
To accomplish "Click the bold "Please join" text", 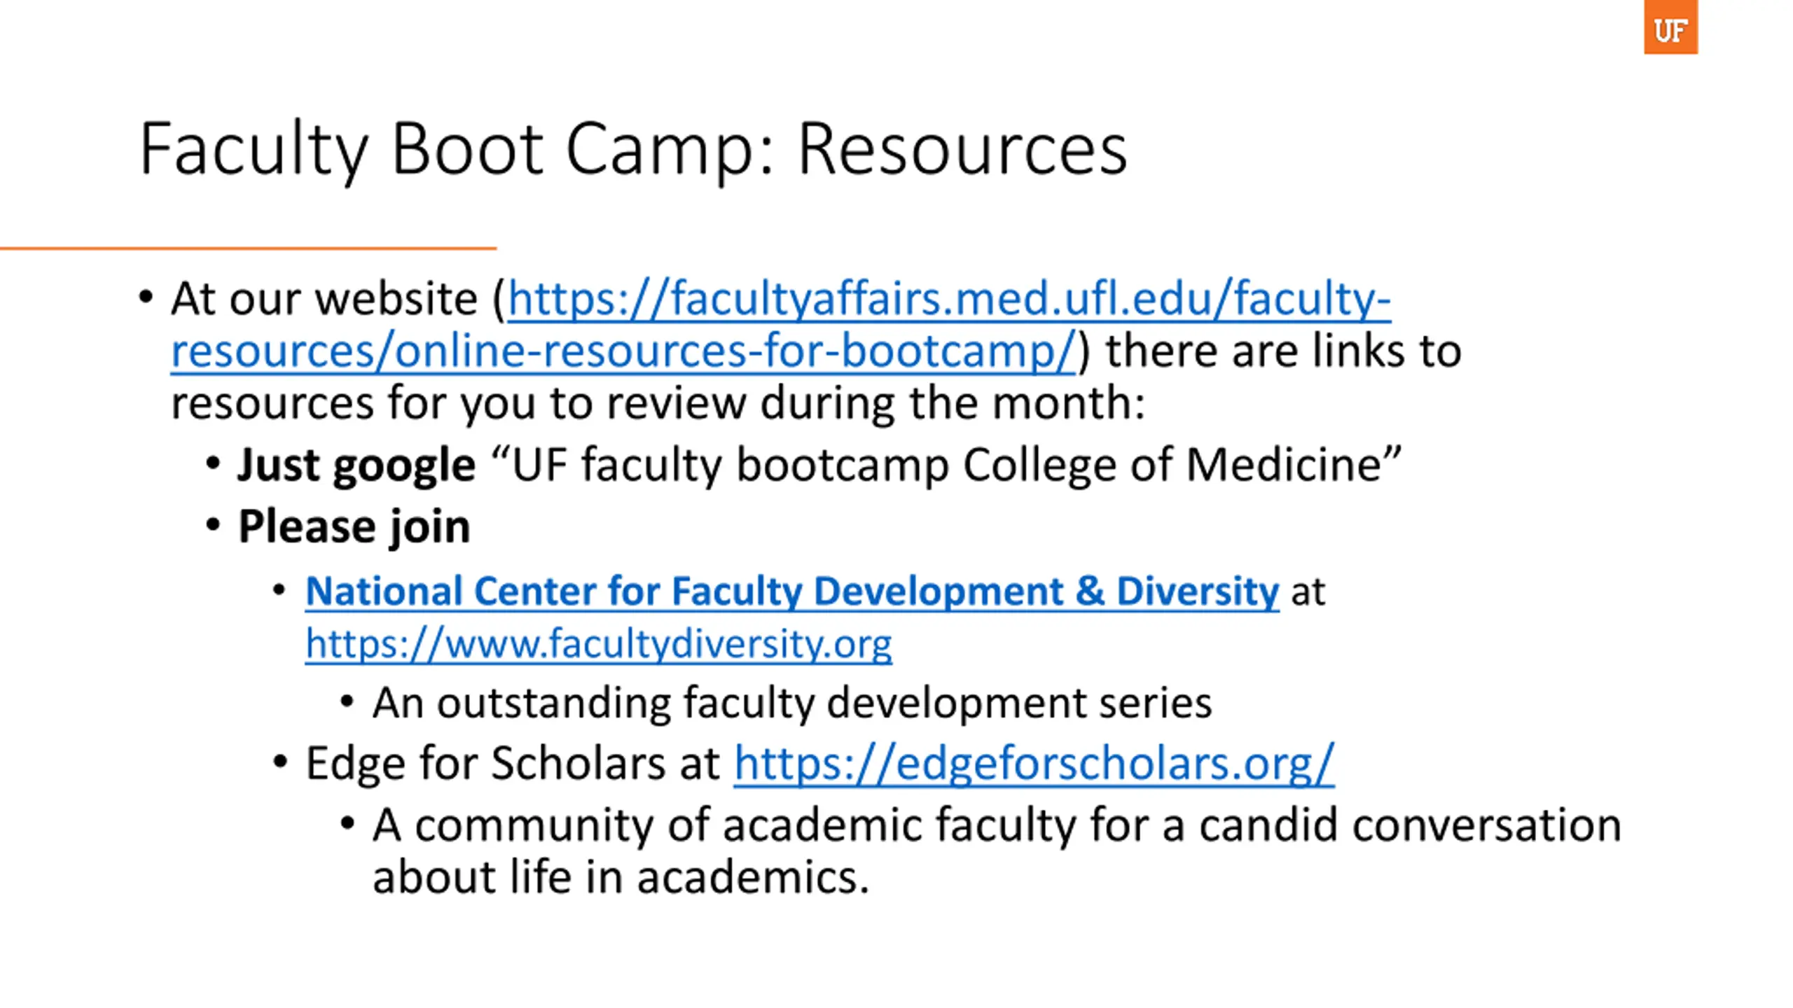I will pos(354,526).
